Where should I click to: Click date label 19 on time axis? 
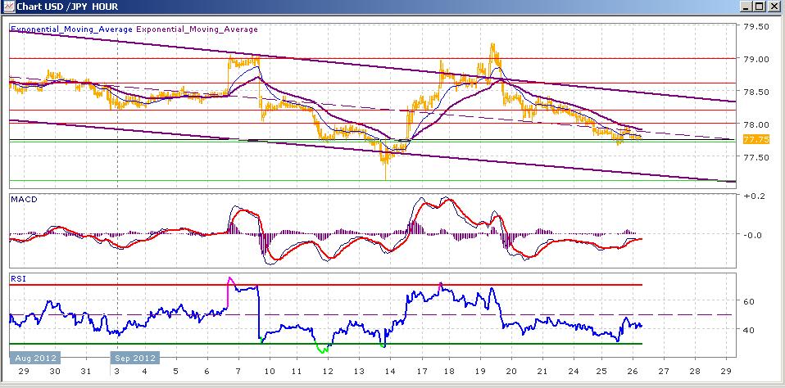point(480,372)
